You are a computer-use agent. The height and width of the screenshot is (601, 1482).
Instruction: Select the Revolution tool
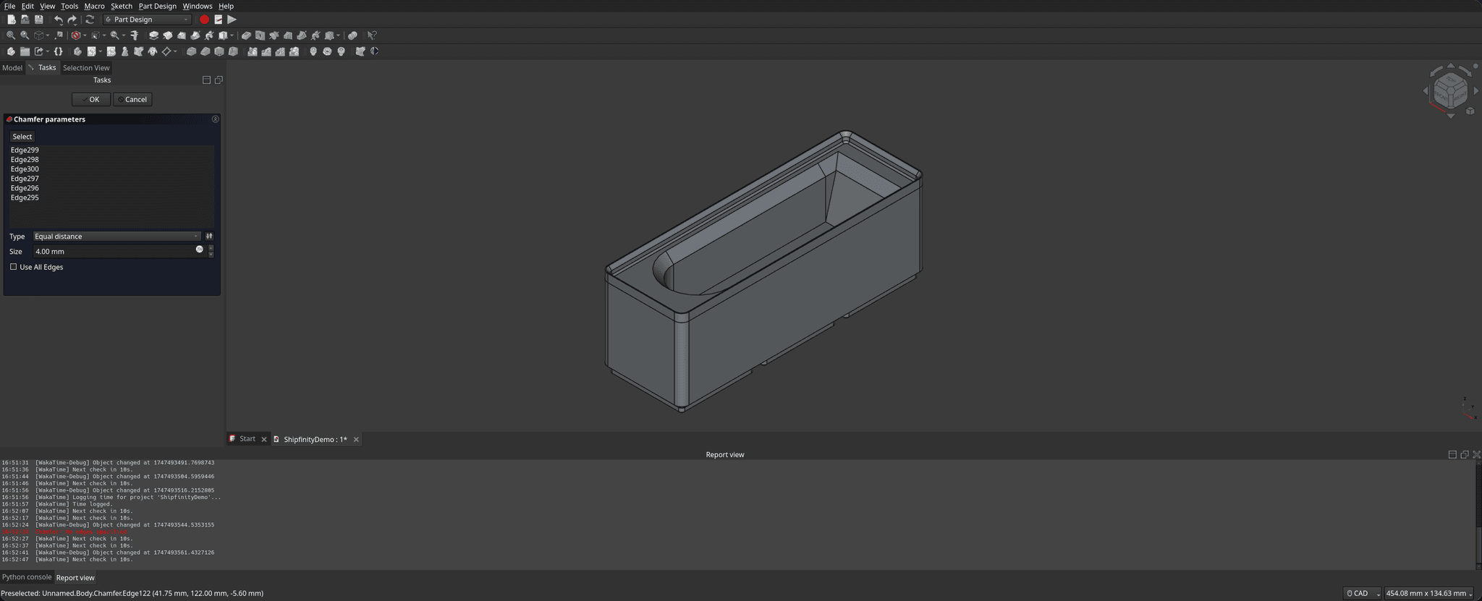pyautogui.click(x=168, y=35)
